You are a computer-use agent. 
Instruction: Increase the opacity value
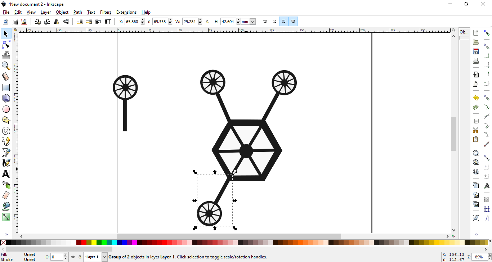[x=66, y=256]
